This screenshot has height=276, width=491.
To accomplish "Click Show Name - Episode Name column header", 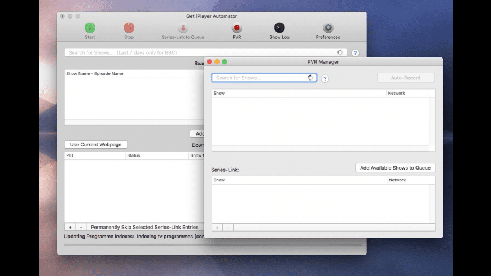I will tap(134, 73).
